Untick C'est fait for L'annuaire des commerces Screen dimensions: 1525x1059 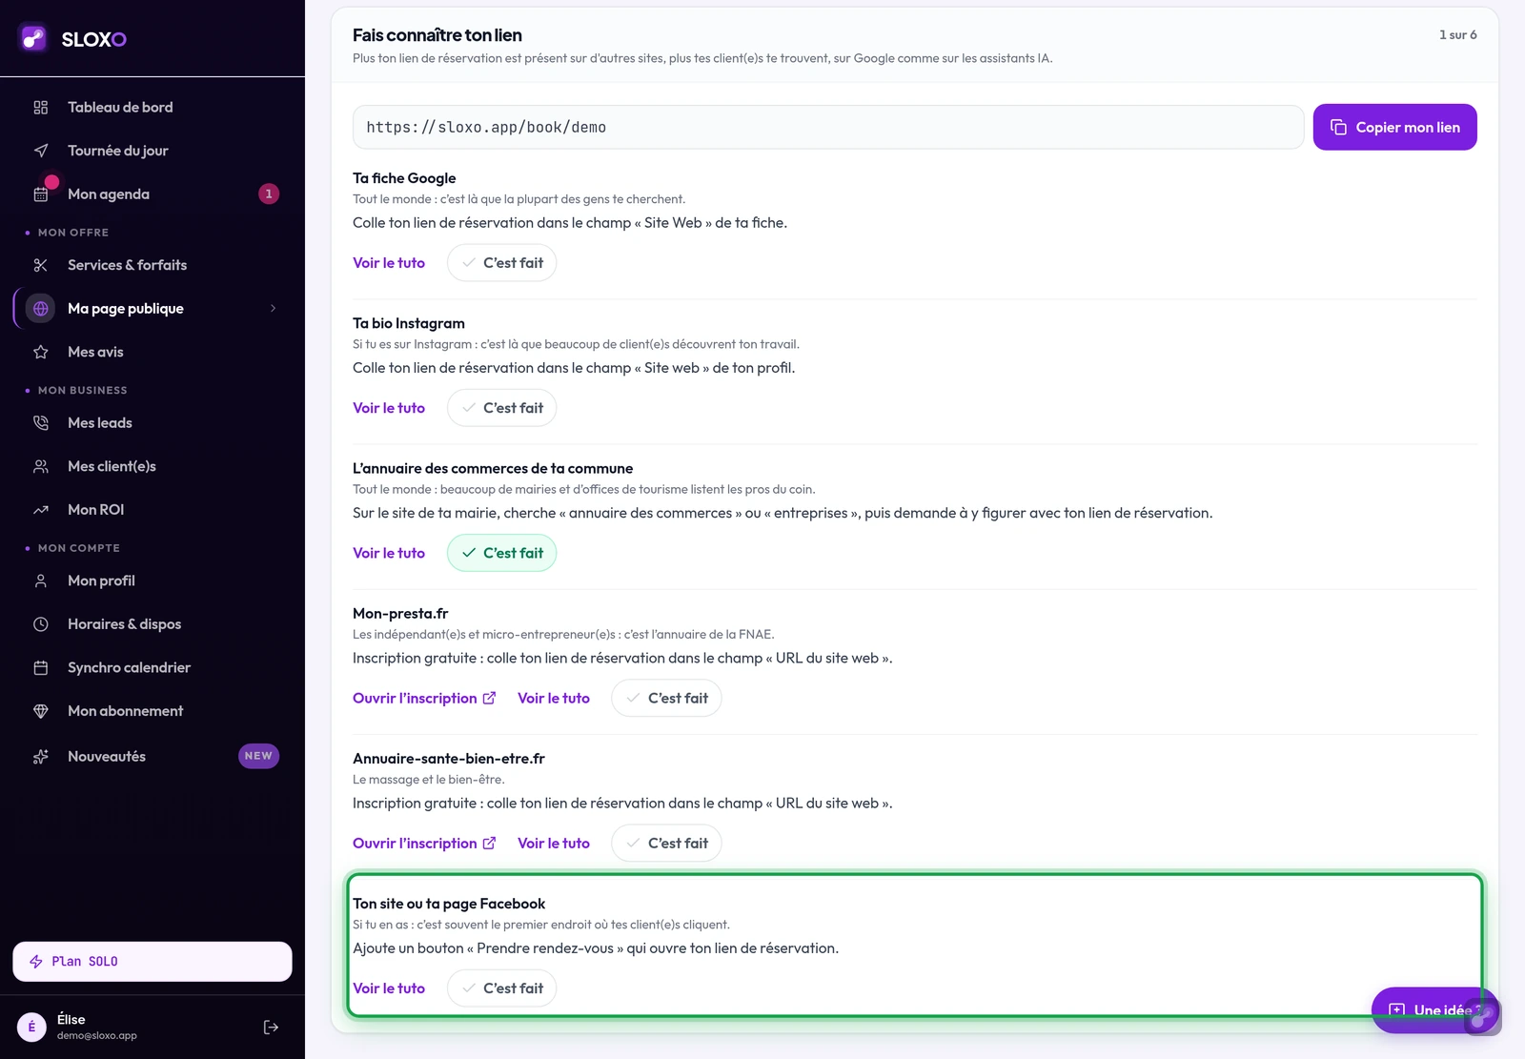coord(501,553)
